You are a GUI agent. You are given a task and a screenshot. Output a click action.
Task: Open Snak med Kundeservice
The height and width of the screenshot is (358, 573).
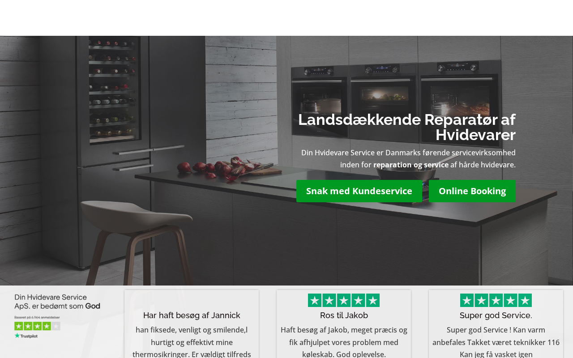coord(359,191)
